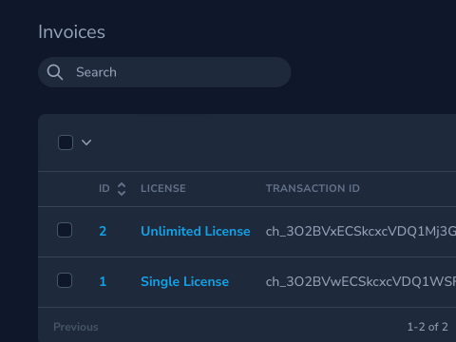Open the Unlimited License link
The width and height of the screenshot is (456, 342).
click(x=196, y=231)
